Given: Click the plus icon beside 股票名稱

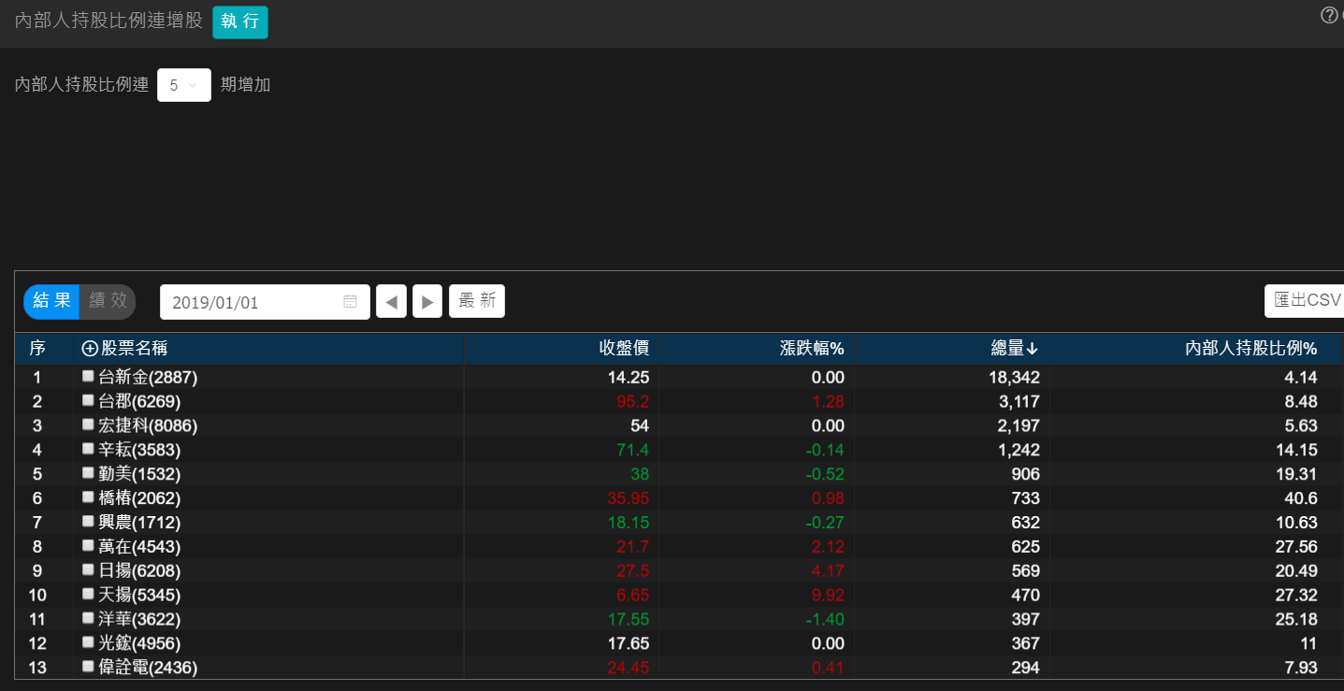Looking at the screenshot, I should pos(90,349).
